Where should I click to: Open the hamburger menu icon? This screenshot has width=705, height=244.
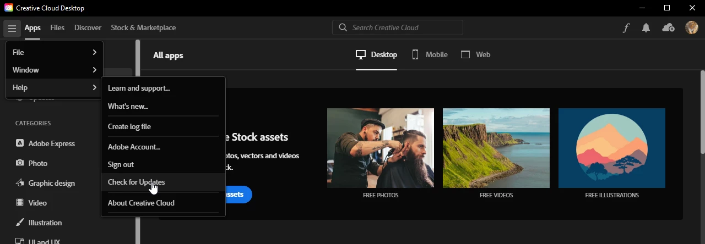point(12,28)
